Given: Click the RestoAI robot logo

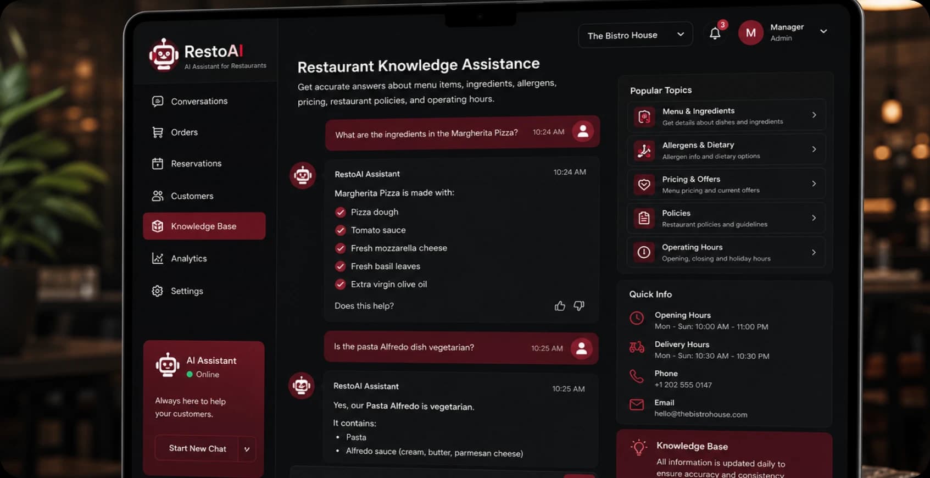Looking at the screenshot, I should point(164,54).
